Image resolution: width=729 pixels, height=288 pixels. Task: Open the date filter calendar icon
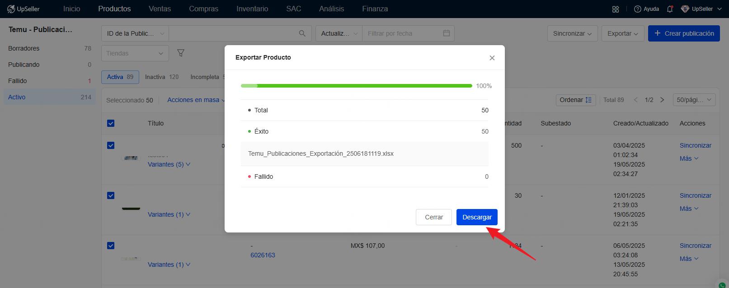(447, 33)
